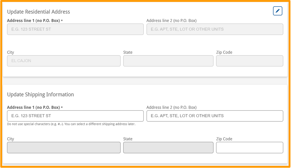
Task: Click the Shipping State field
Action: 168,148
